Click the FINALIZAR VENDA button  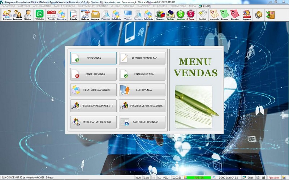click(x=142, y=74)
